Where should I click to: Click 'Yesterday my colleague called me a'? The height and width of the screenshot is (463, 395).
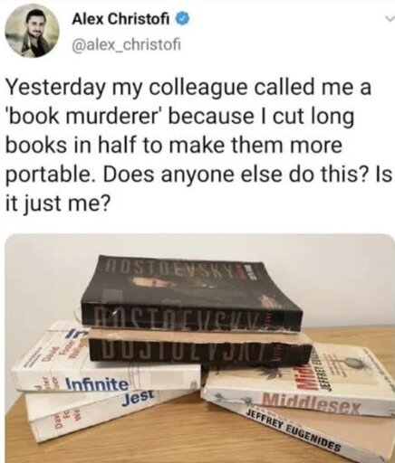(x=188, y=88)
